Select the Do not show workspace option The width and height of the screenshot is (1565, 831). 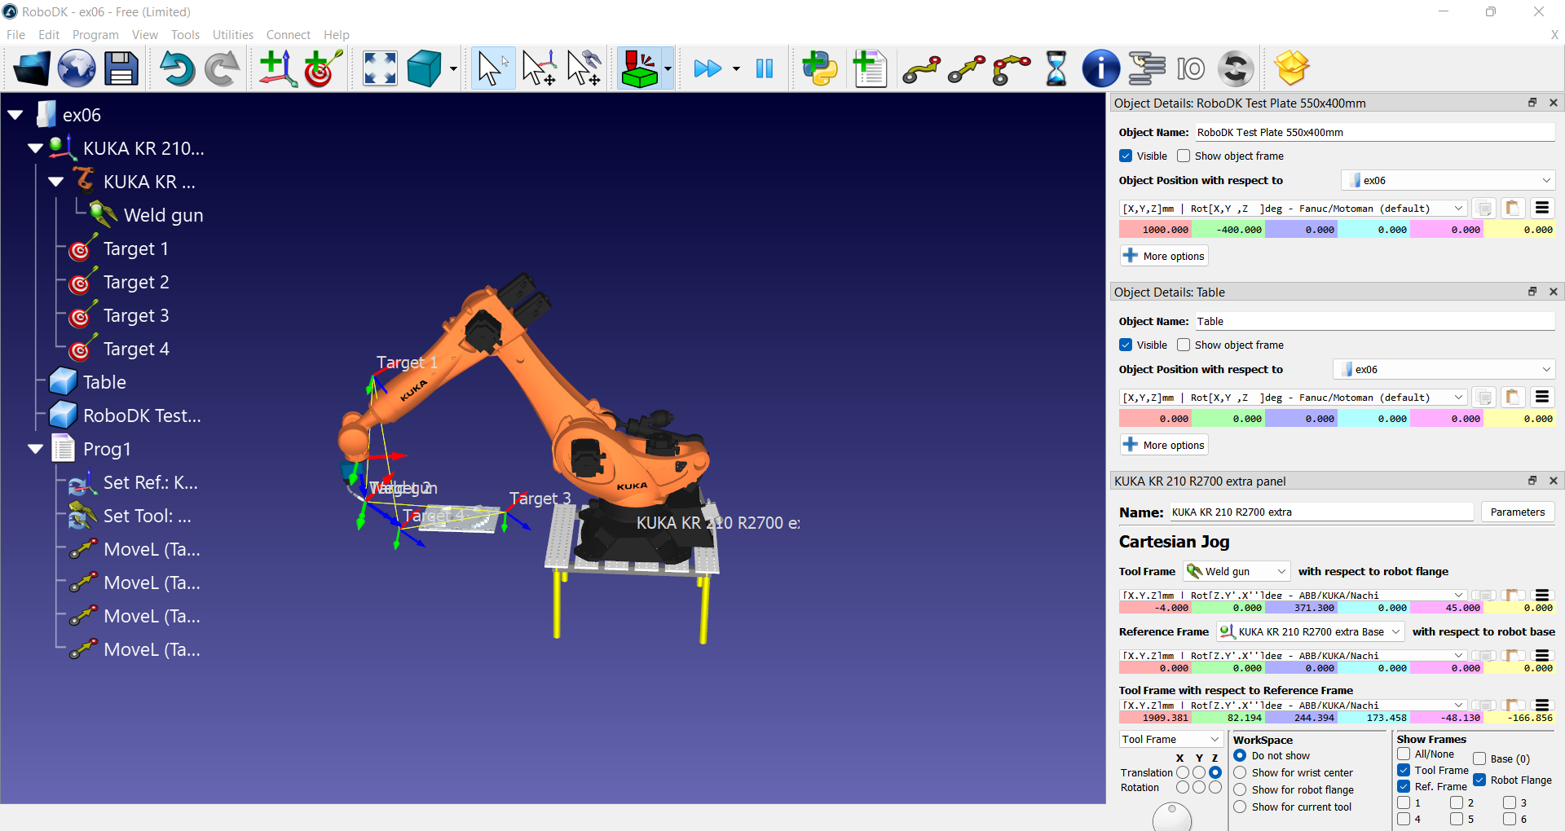[x=1240, y=755]
